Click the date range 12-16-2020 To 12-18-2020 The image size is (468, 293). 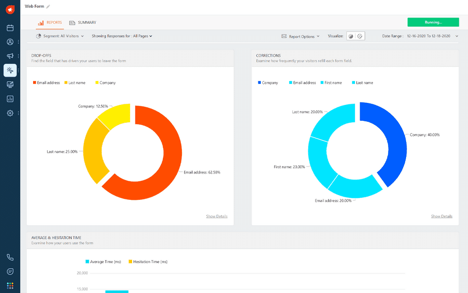pyautogui.click(x=429, y=36)
